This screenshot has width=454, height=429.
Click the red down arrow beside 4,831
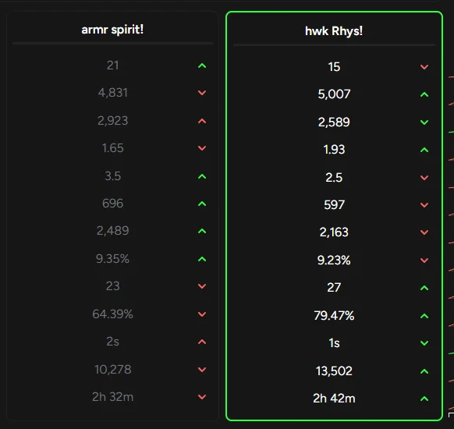pyautogui.click(x=202, y=93)
